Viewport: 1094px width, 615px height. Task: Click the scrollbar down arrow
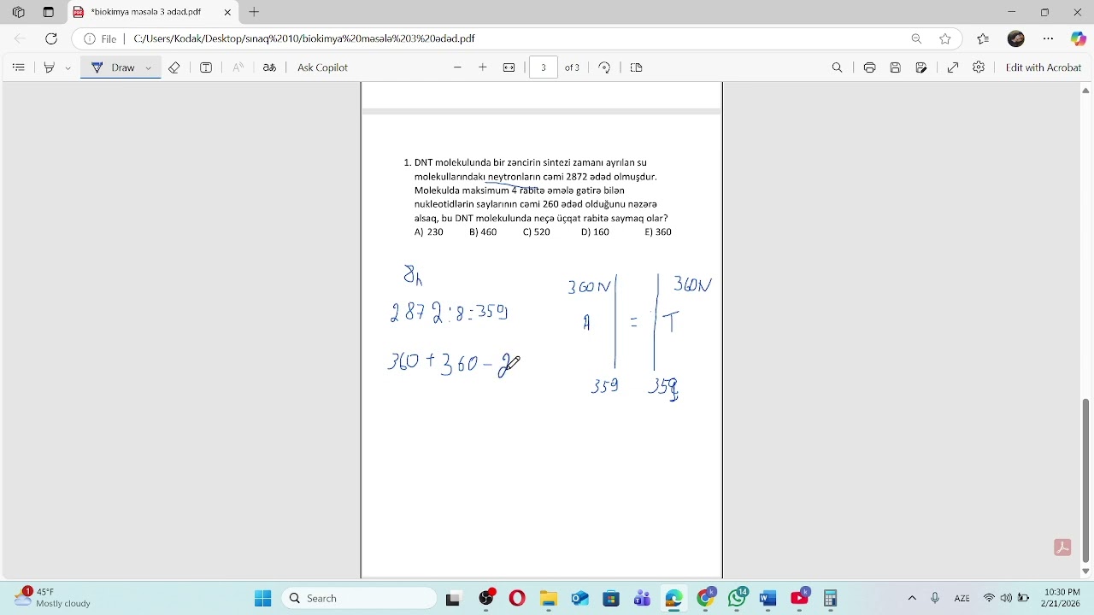(x=1086, y=571)
